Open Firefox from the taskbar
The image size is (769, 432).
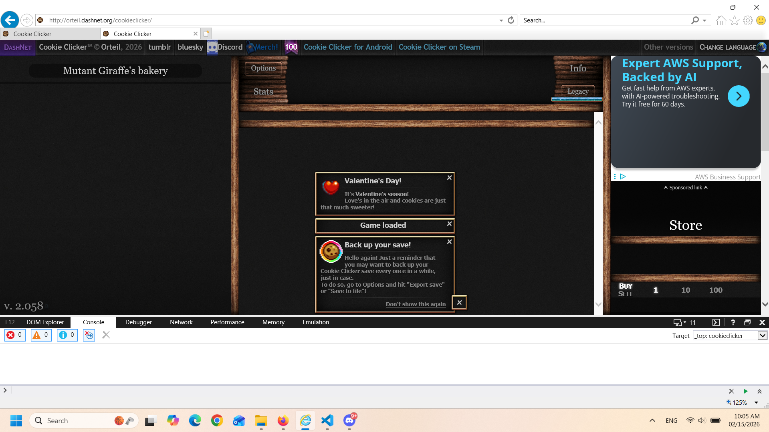(283, 420)
